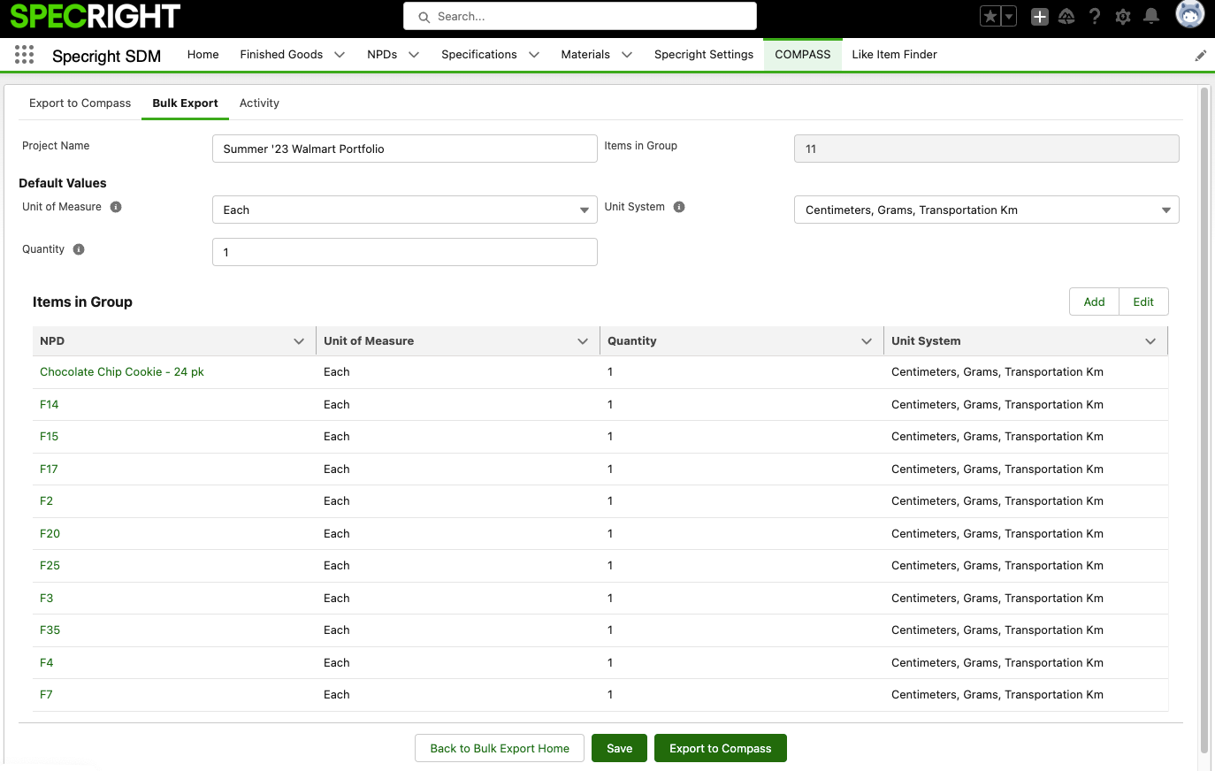
Task: Open the Unit of Measure column menu
Action: click(583, 341)
